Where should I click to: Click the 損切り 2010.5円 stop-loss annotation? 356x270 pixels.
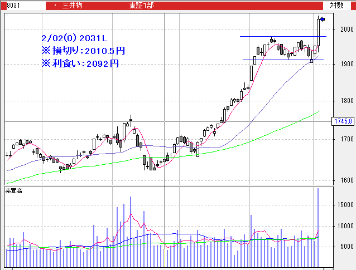(83, 51)
